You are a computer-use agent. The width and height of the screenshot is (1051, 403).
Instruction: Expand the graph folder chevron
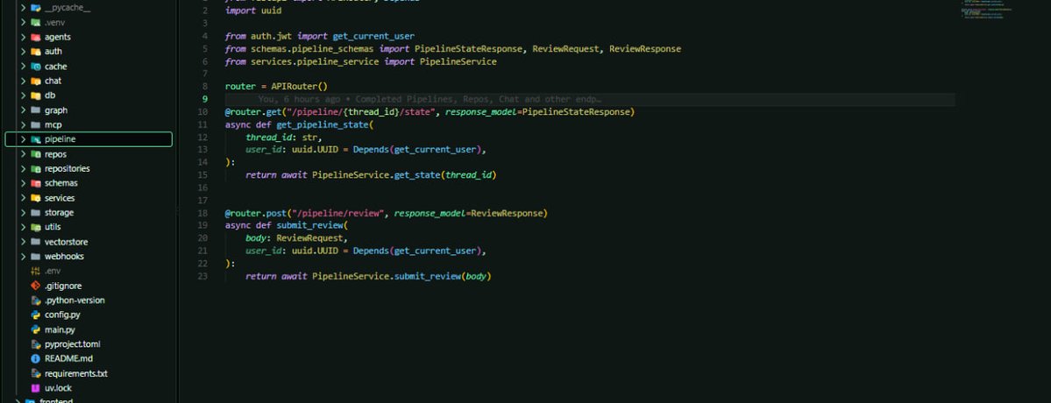point(24,110)
